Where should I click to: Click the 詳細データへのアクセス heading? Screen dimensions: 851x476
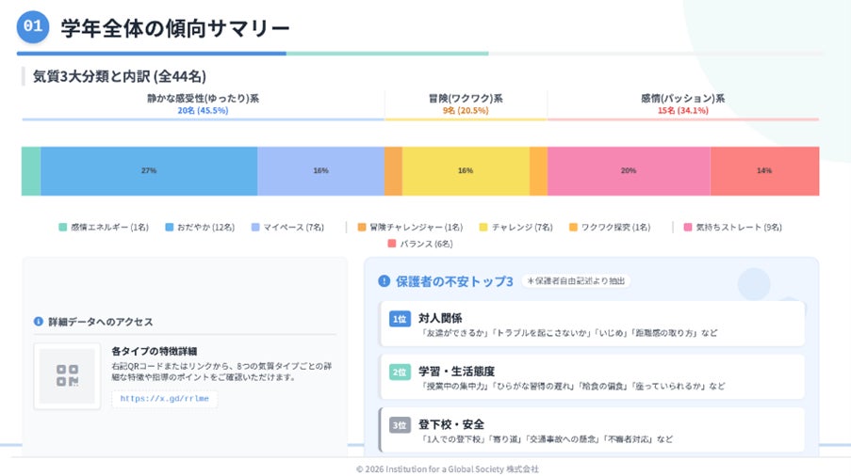101,323
